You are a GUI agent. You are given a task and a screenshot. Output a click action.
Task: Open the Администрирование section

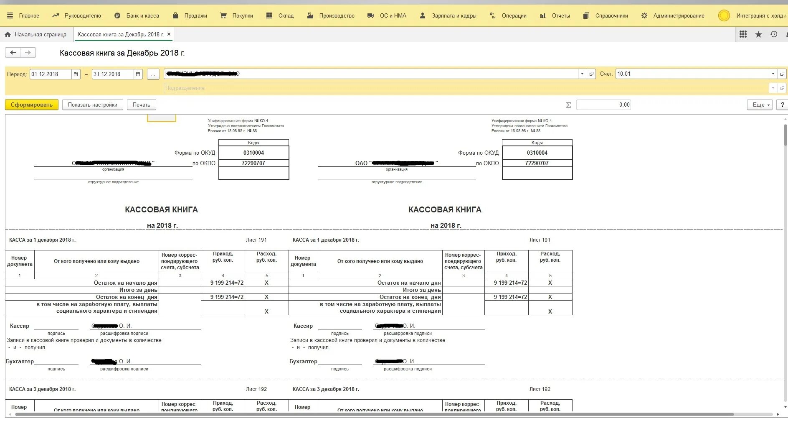pos(679,15)
